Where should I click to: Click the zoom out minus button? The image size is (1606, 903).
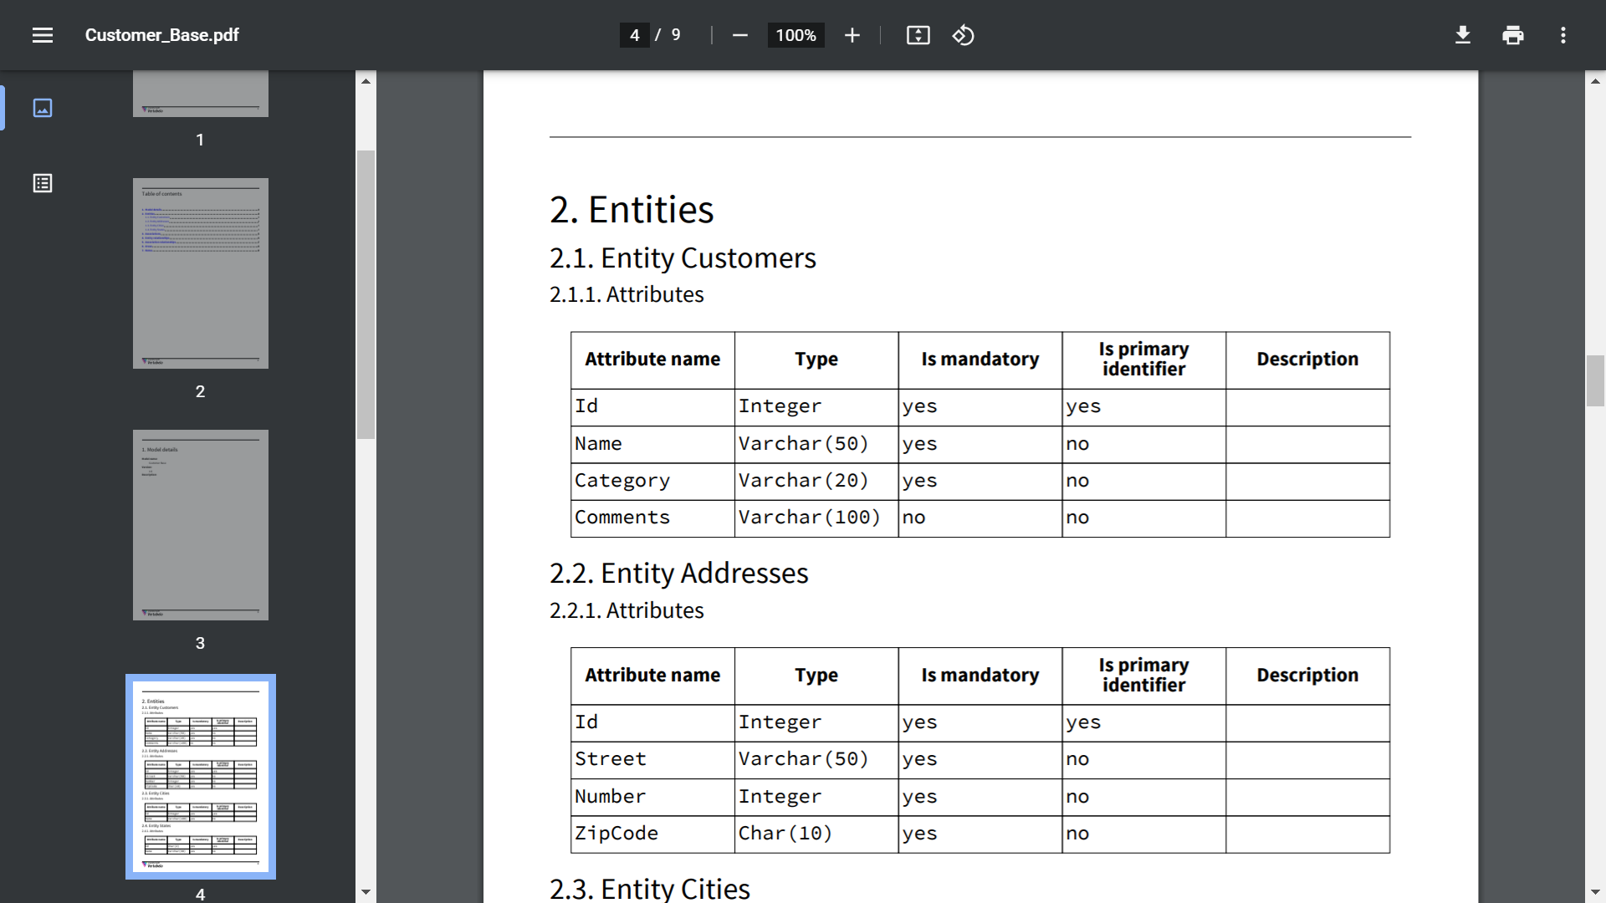(x=739, y=35)
